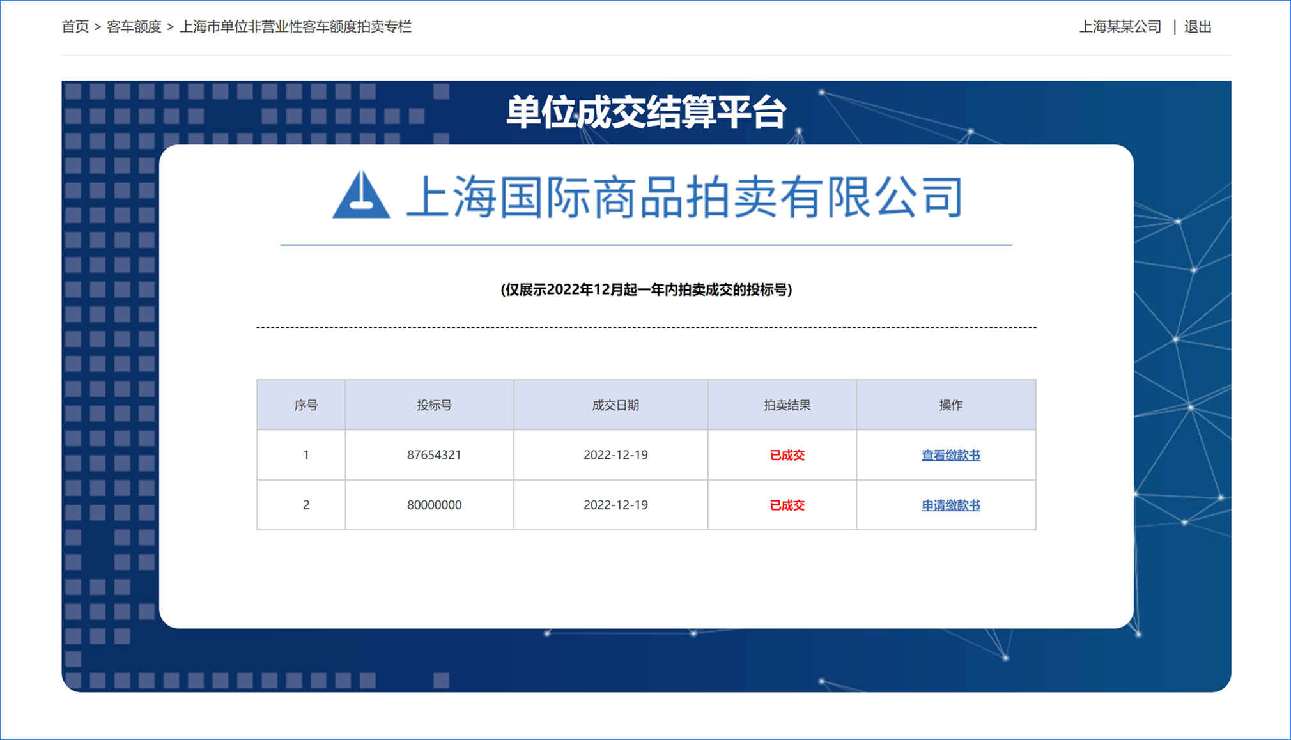Click the 序号 column header
Image resolution: width=1291 pixels, height=740 pixels.
click(x=305, y=405)
